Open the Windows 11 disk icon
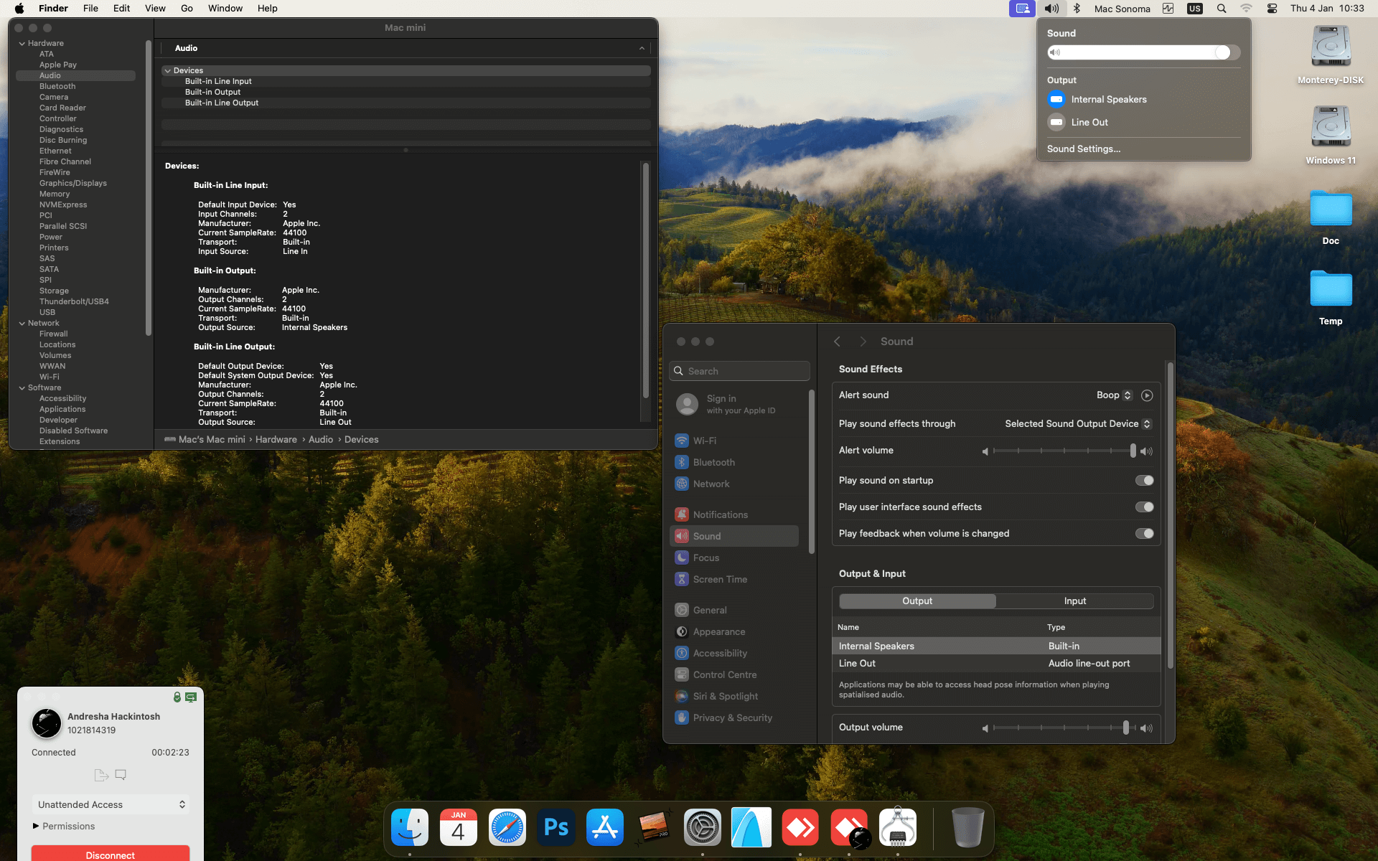The width and height of the screenshot is (1378, 861). 1331,128
